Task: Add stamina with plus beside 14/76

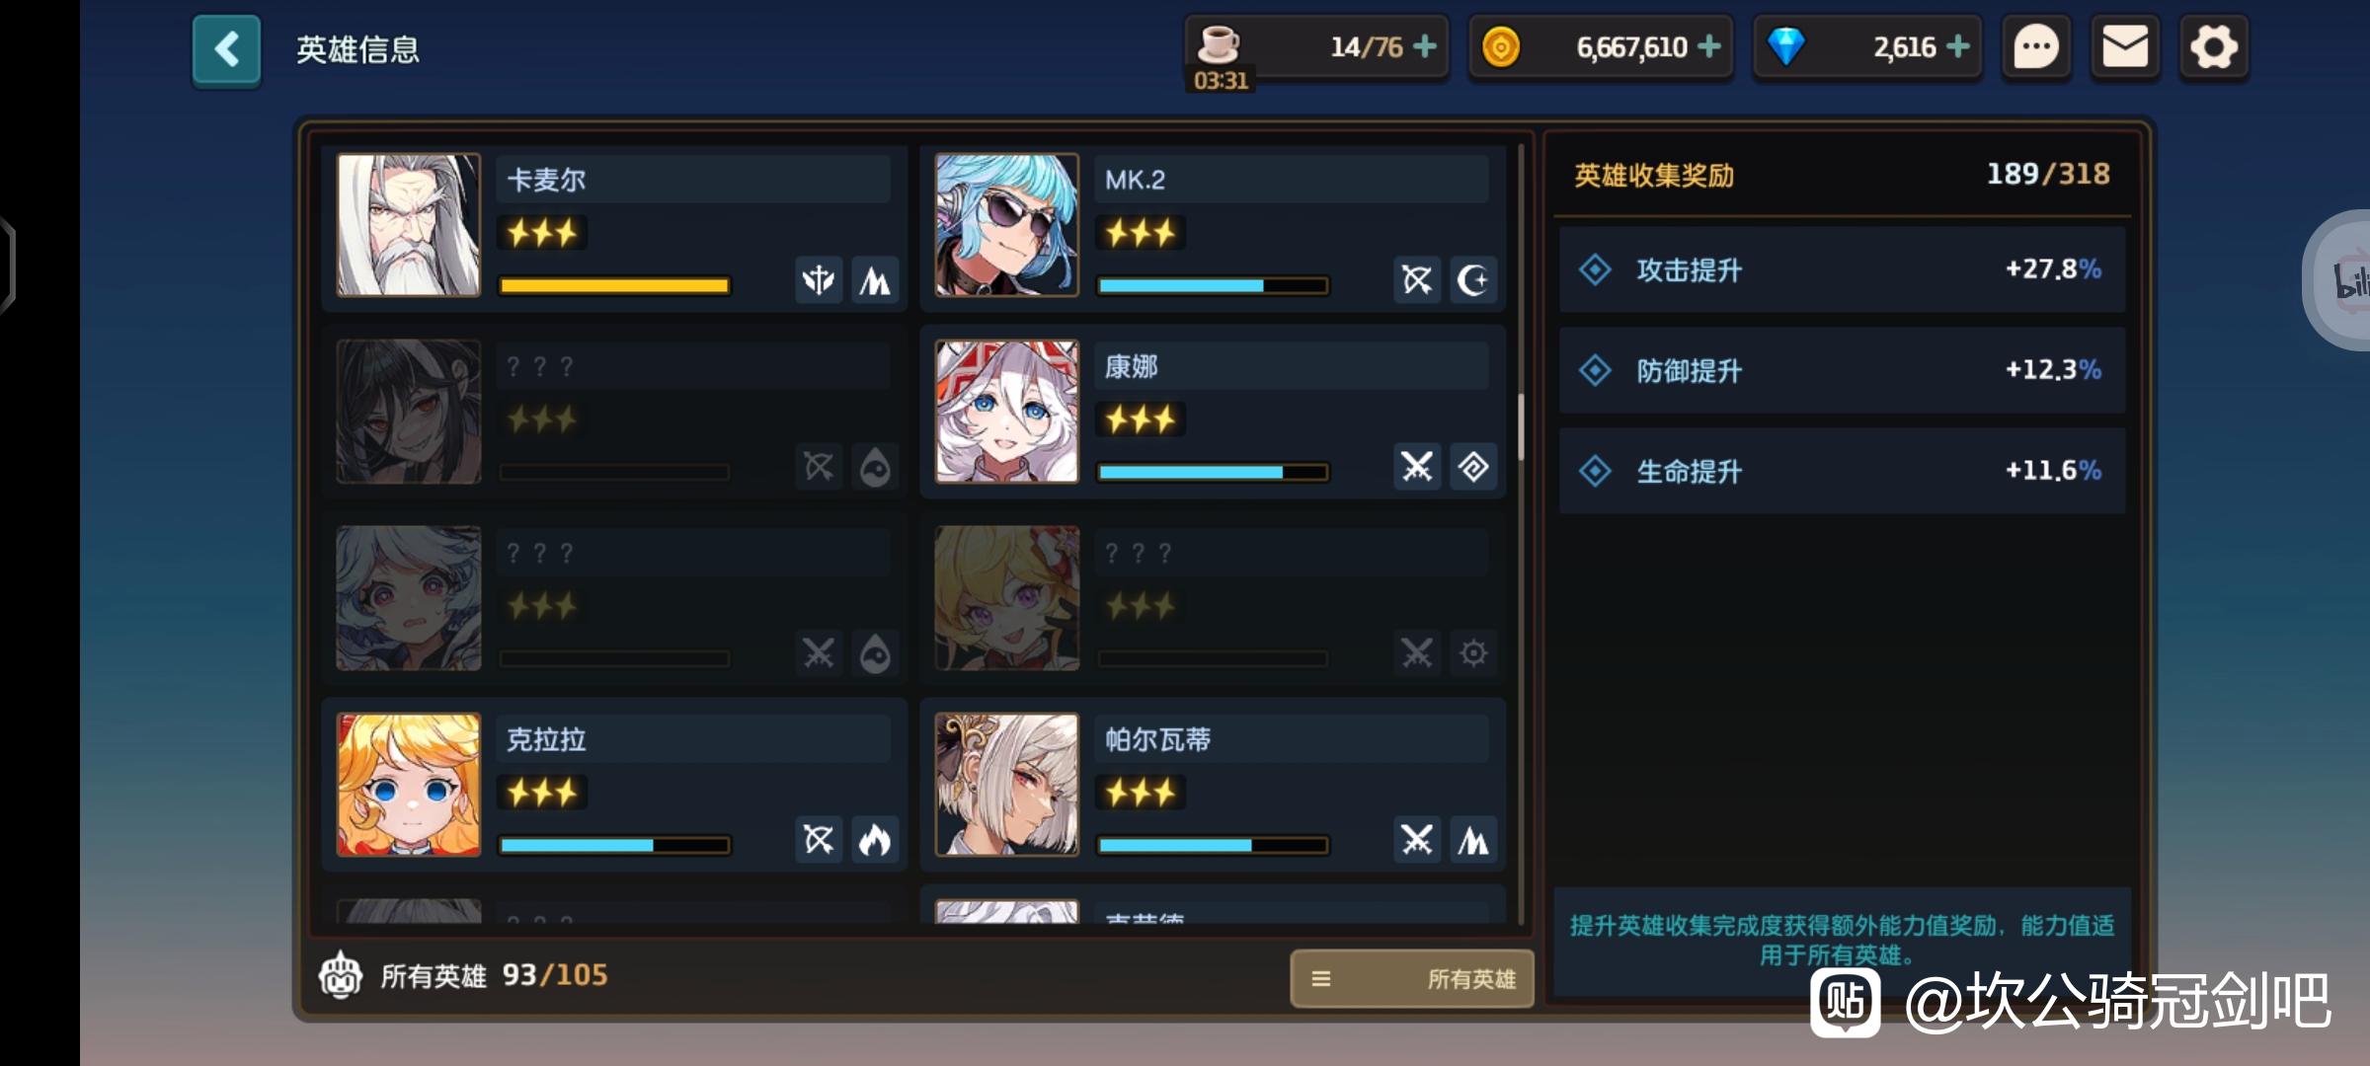Action: point(1424,46)
